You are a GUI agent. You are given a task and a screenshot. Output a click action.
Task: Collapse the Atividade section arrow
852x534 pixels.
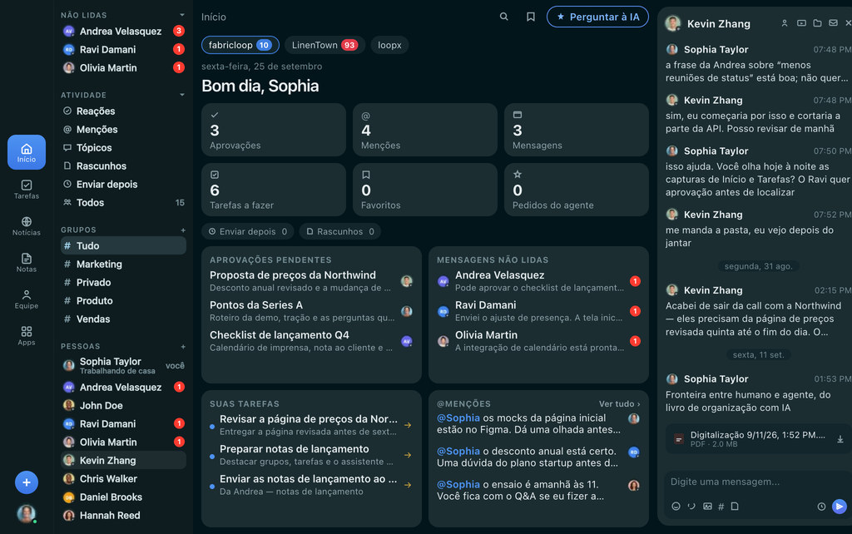click(182, 95)
